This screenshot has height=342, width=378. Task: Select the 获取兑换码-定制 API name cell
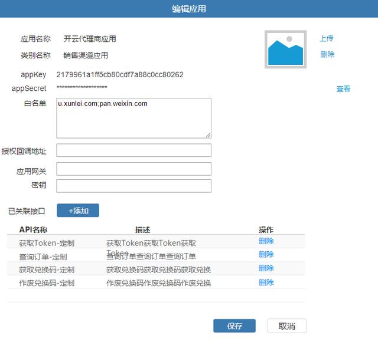click(47, 270)
